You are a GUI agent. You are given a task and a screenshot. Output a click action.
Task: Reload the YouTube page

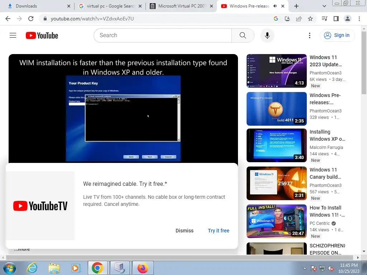31,19
